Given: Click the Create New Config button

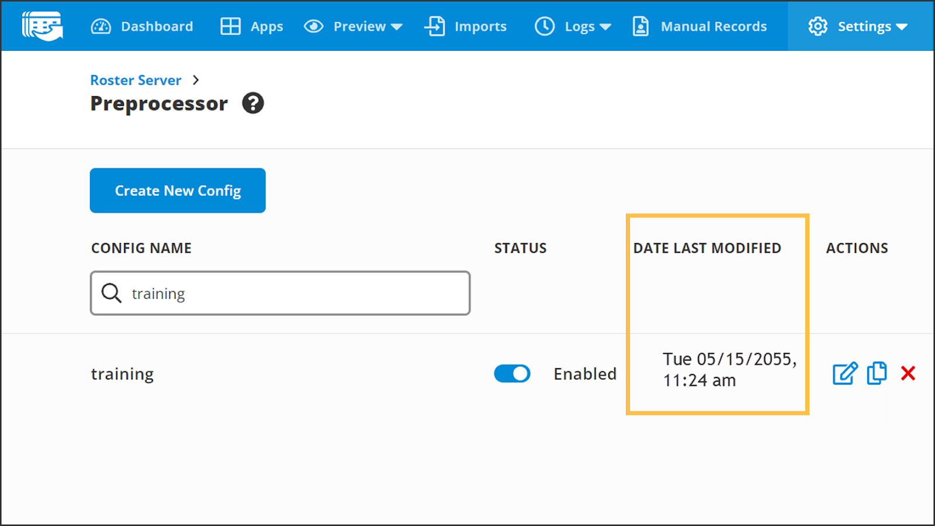Looking at the screenshot, I should 178,191.
